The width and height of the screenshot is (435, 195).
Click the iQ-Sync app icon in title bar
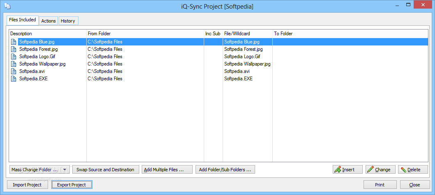coord(7,6)
